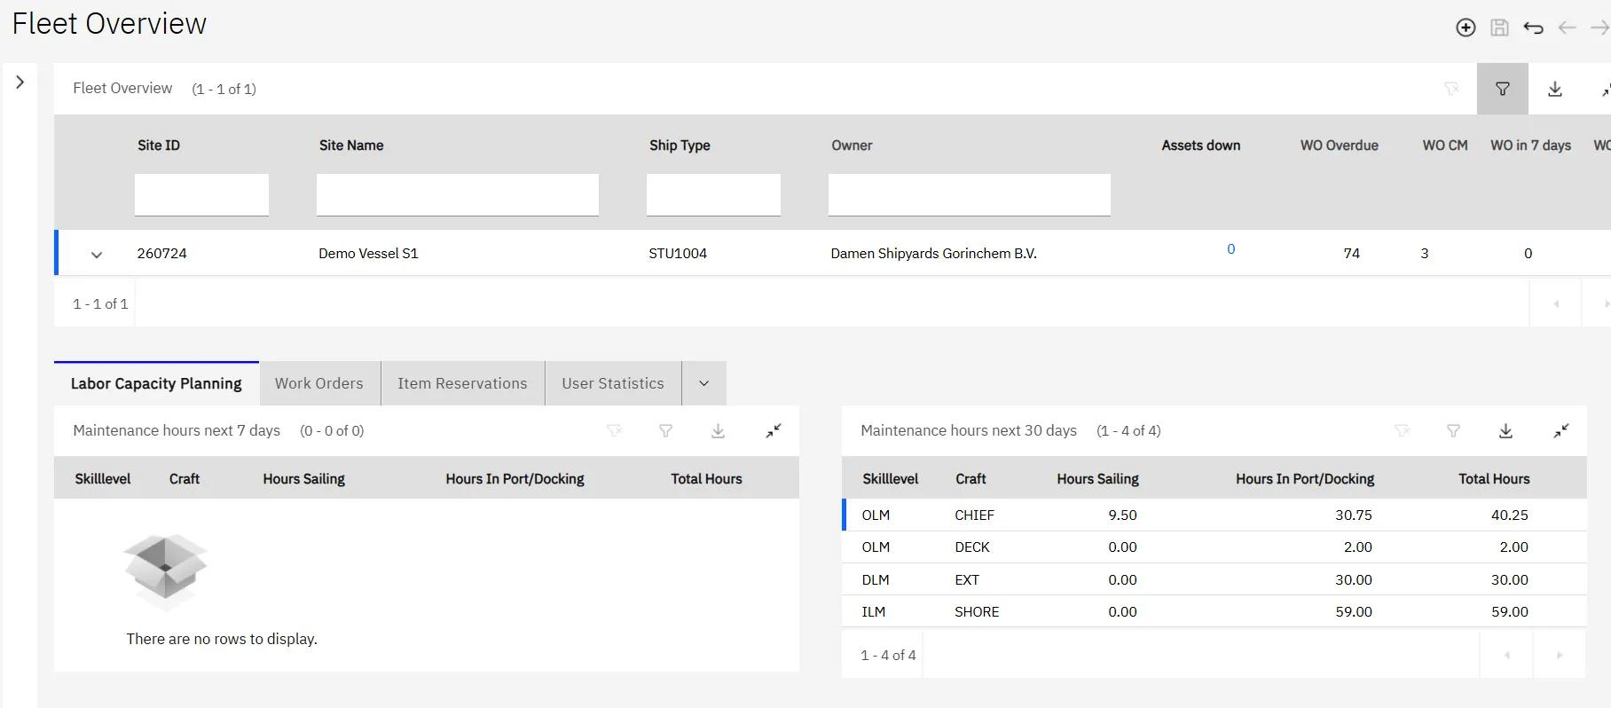The width and height of the screenshot is (1611, 708).
Task: Click the Owner filter input field
Action: click(969, 194)
